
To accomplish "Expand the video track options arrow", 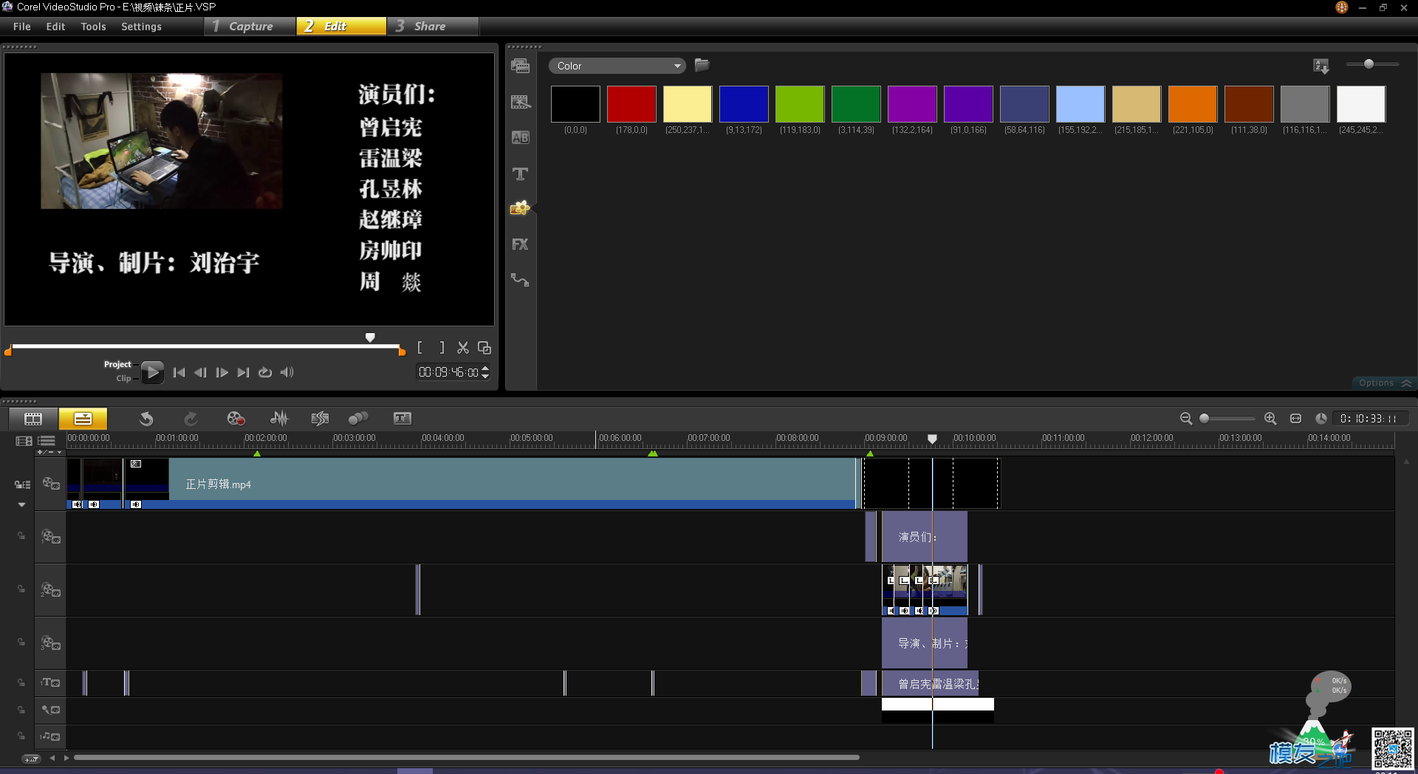I will coord(21,505).
